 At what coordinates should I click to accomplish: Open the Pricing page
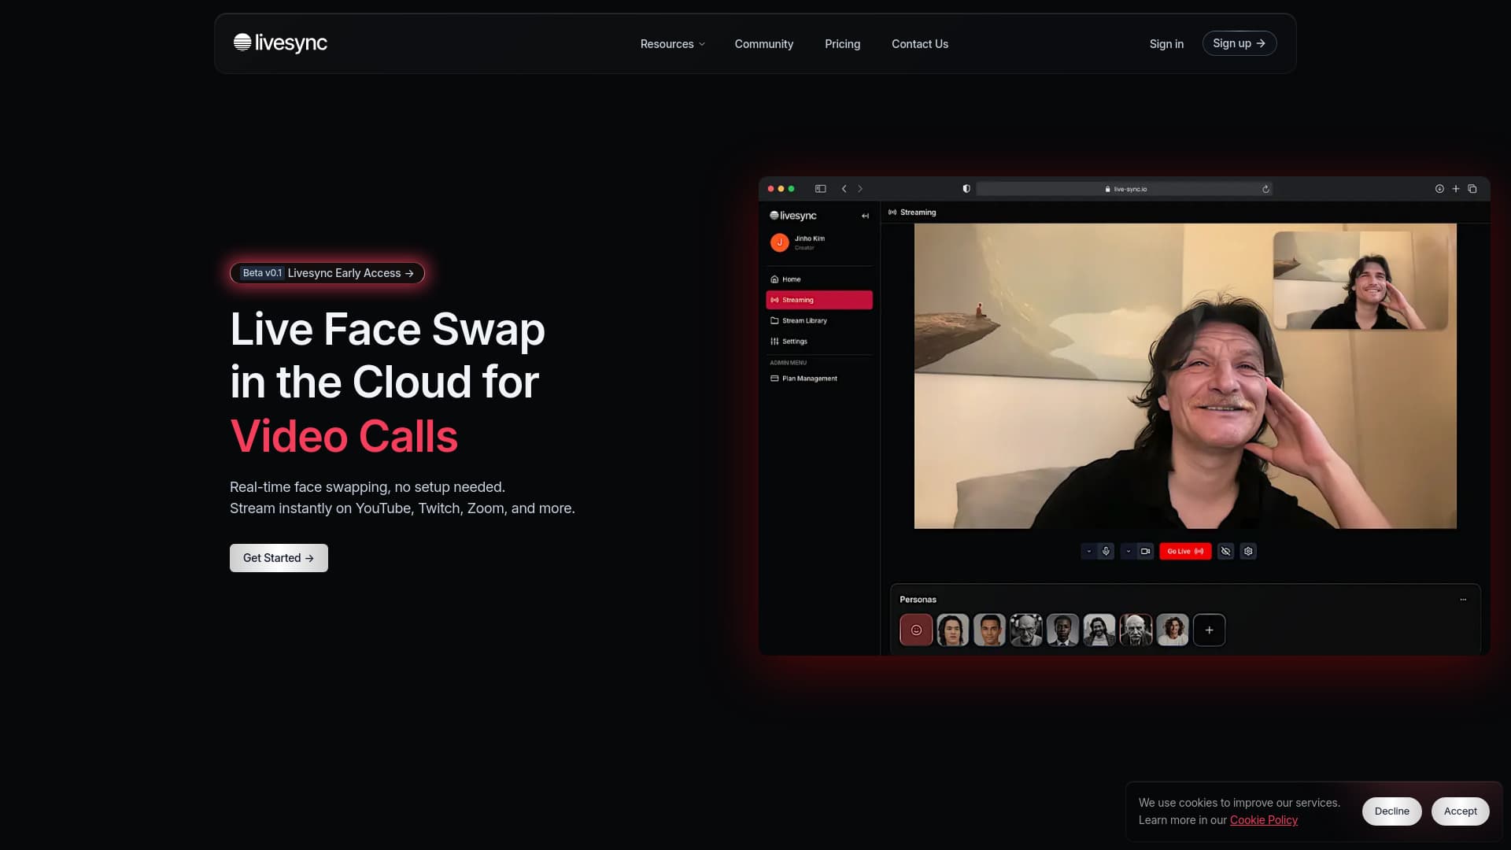click(842, 43)
